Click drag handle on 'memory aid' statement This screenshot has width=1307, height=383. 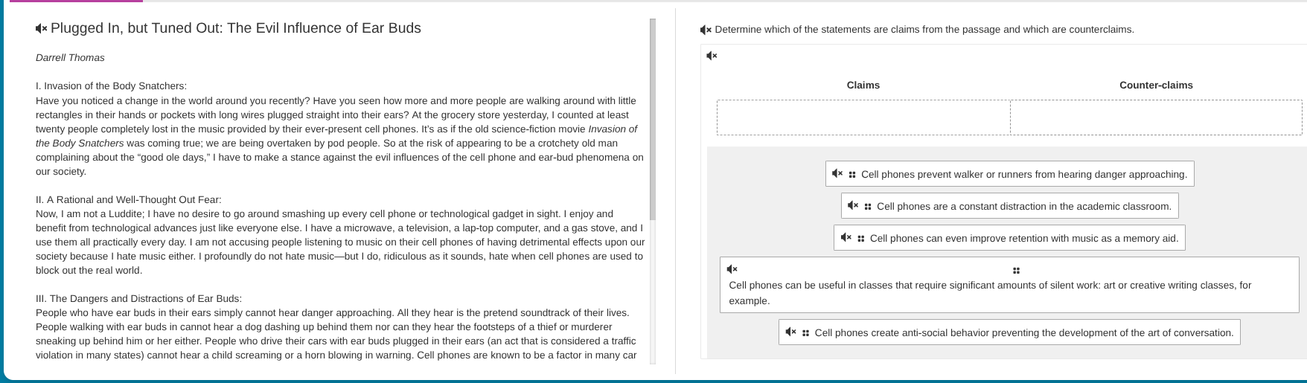tap(860, 239)
